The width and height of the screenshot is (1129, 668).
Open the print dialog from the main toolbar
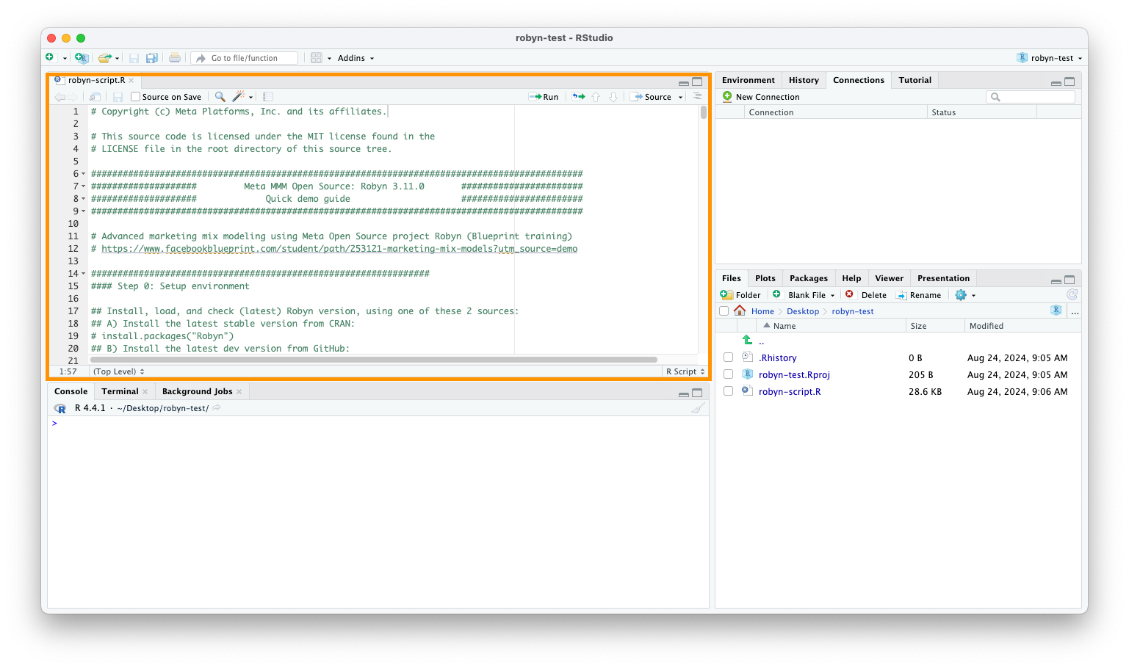coord(175,57)
